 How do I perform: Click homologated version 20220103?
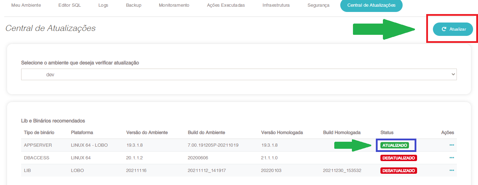tap(271, 171)
